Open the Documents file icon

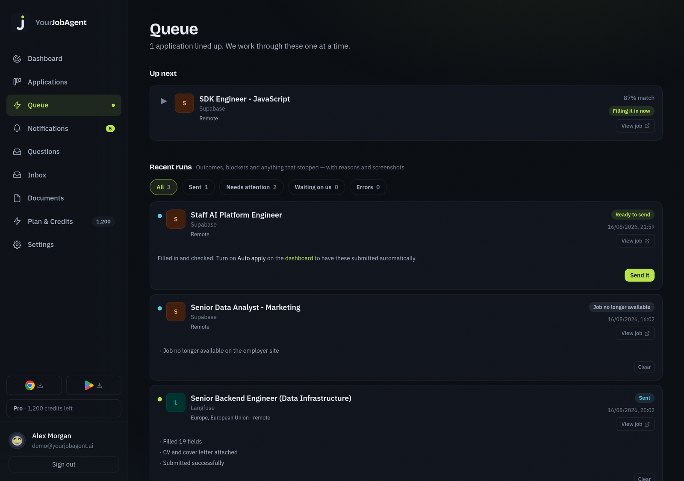pyautogui.click(x=17, y=198)
